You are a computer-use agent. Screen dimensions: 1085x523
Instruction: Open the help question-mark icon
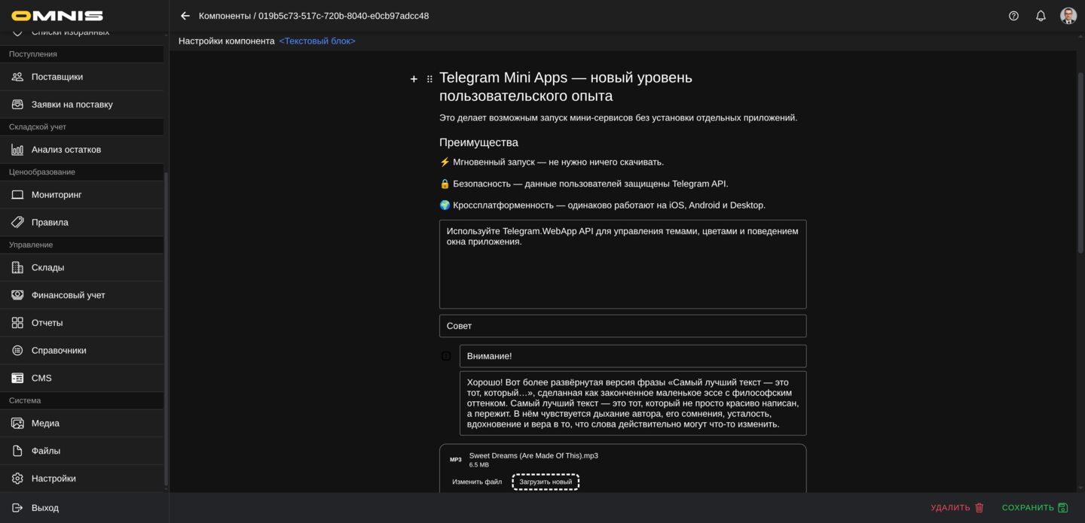pos(1013,15)
